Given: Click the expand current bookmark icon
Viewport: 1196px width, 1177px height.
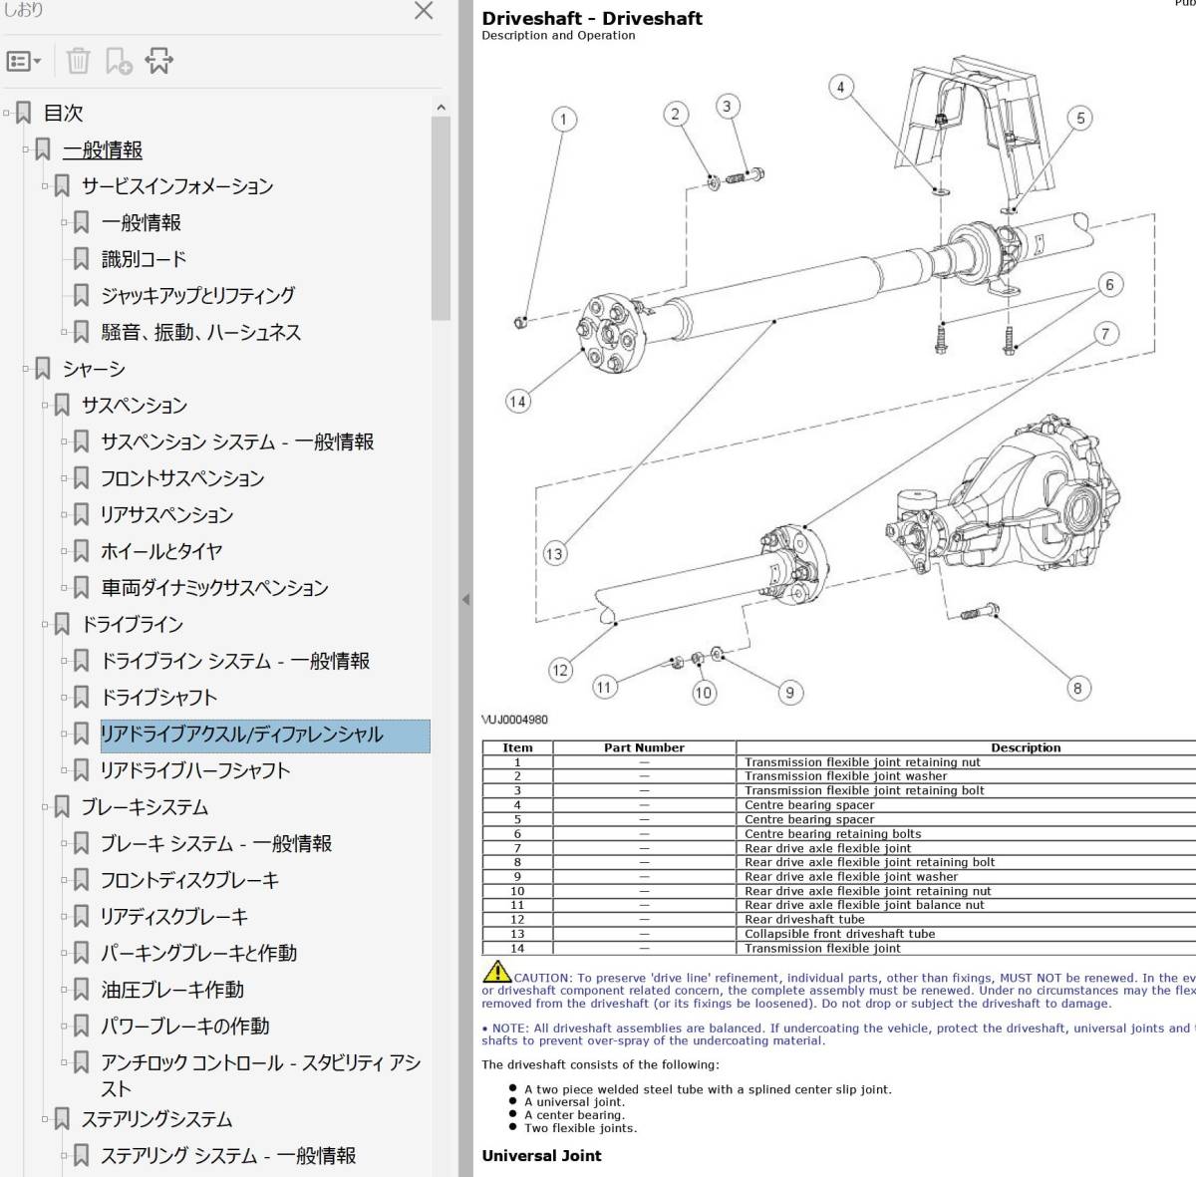Looking at the screenshot, I should (x=159, y=62).
